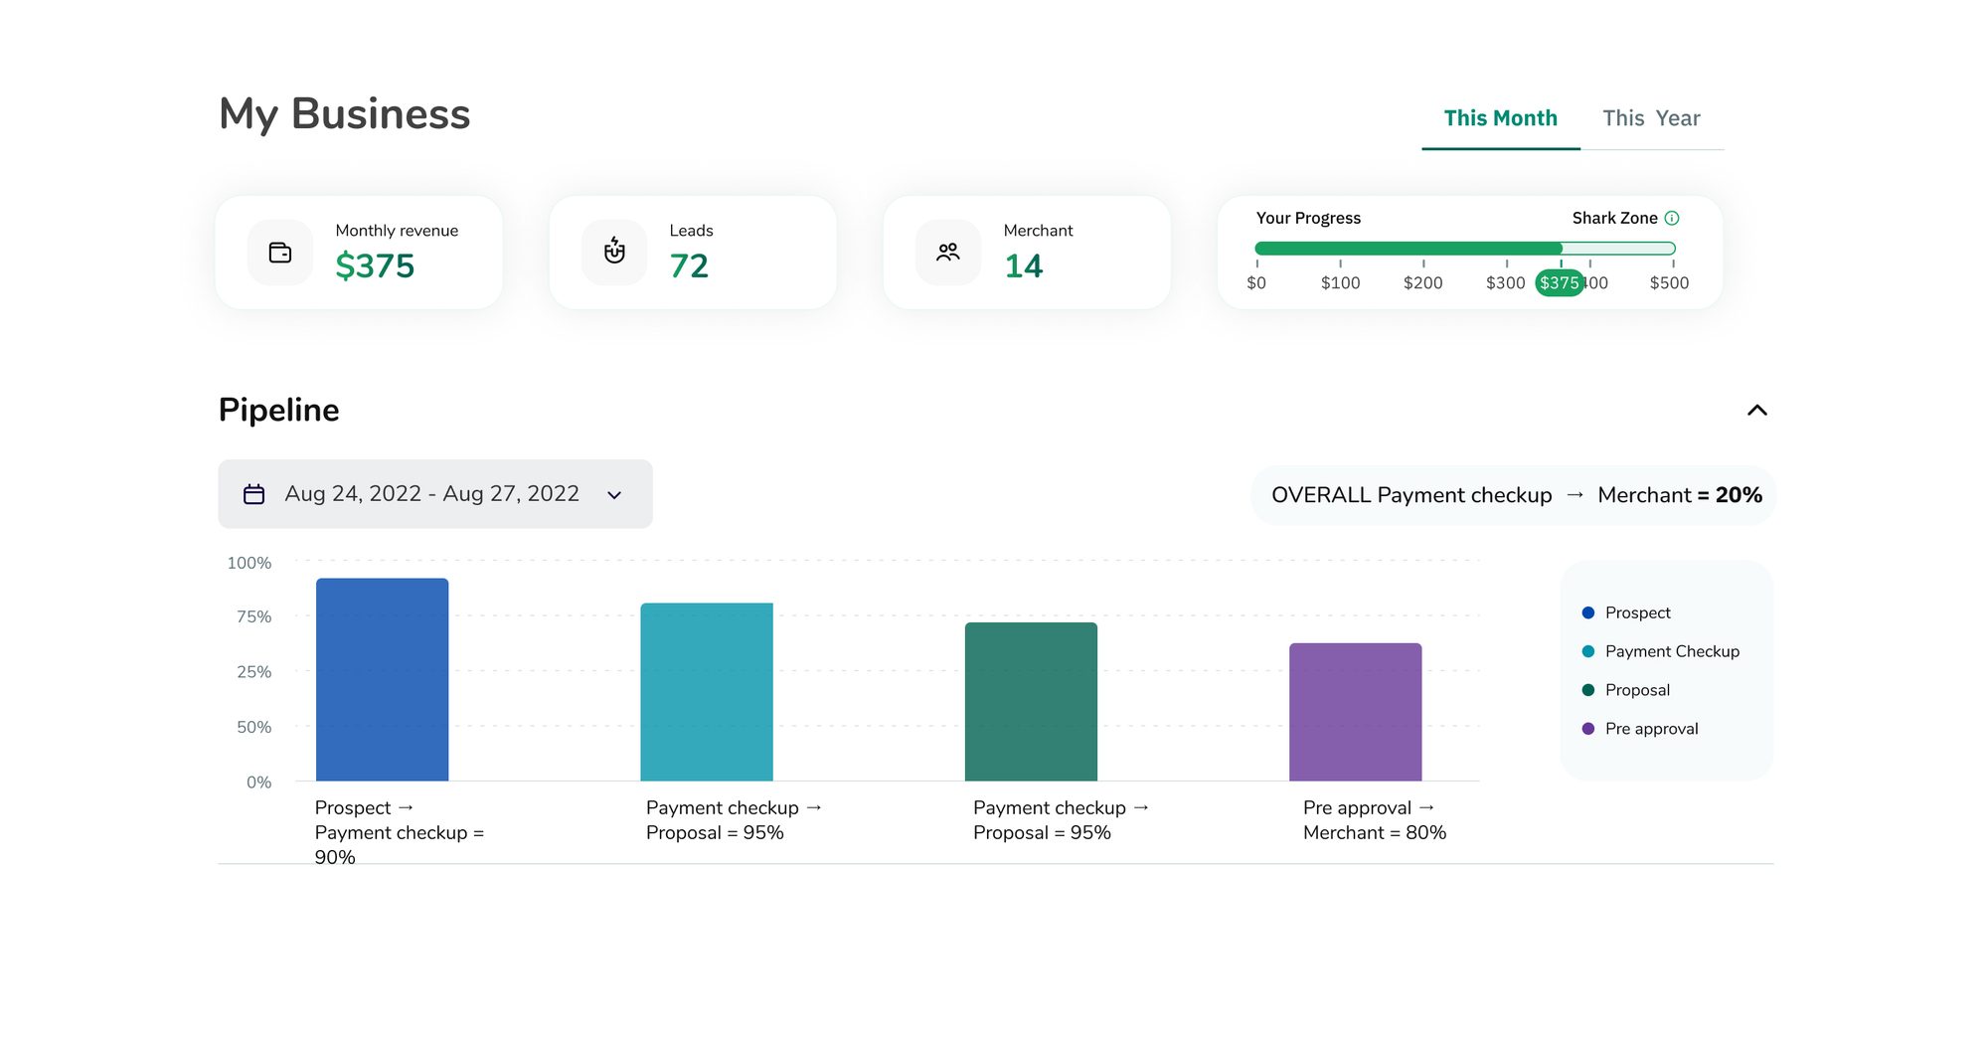
Task: Click the Merchant people icon
Action: pyautogui.click(x=948, y=253)
